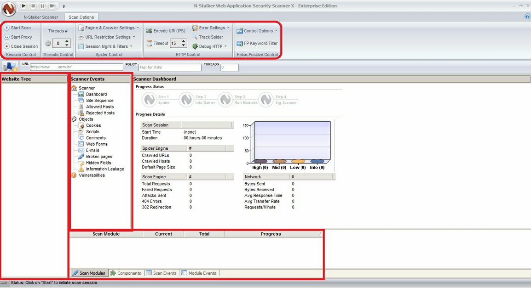Click the Scan Module column header
The width and height of the screenshot is (531, 288).
click(106, 234)
